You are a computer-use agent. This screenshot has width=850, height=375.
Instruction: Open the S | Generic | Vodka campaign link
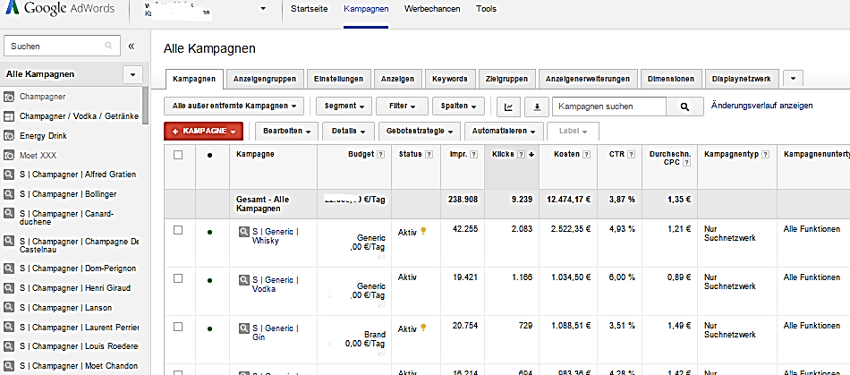276,284
